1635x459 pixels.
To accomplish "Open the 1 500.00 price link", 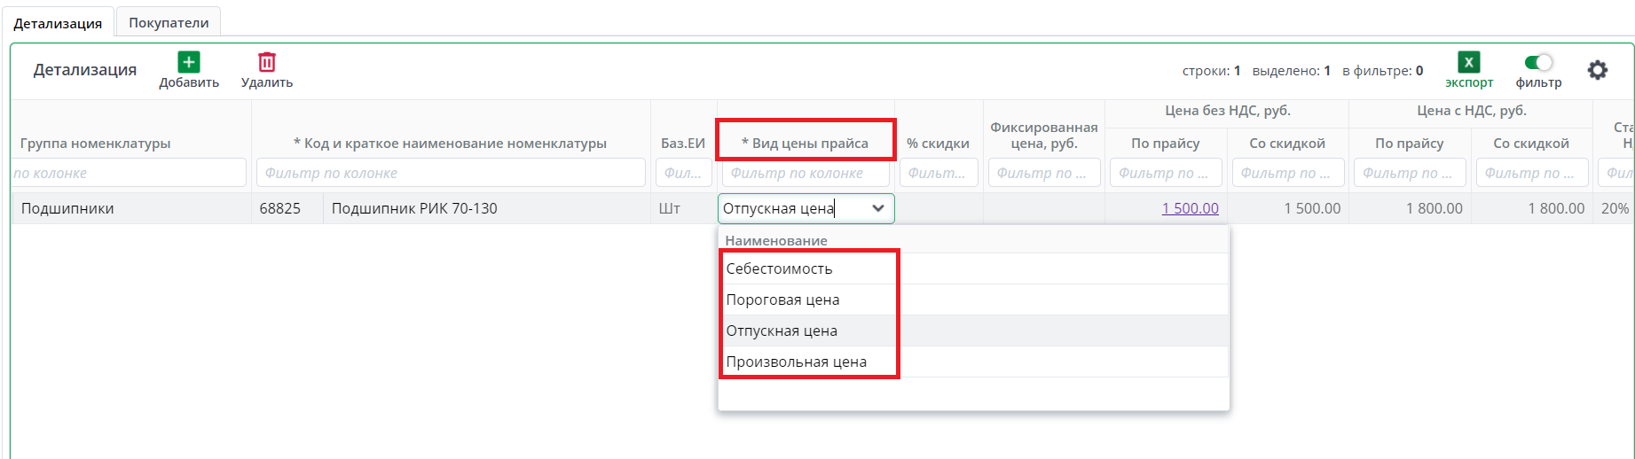I will 1190,208.
